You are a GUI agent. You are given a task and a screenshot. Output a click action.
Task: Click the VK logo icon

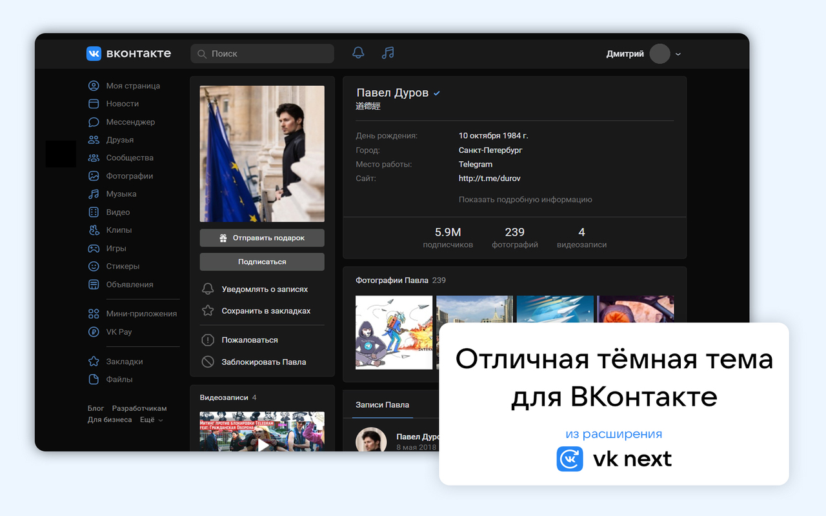pyautogui.click(x=94, y=54)
